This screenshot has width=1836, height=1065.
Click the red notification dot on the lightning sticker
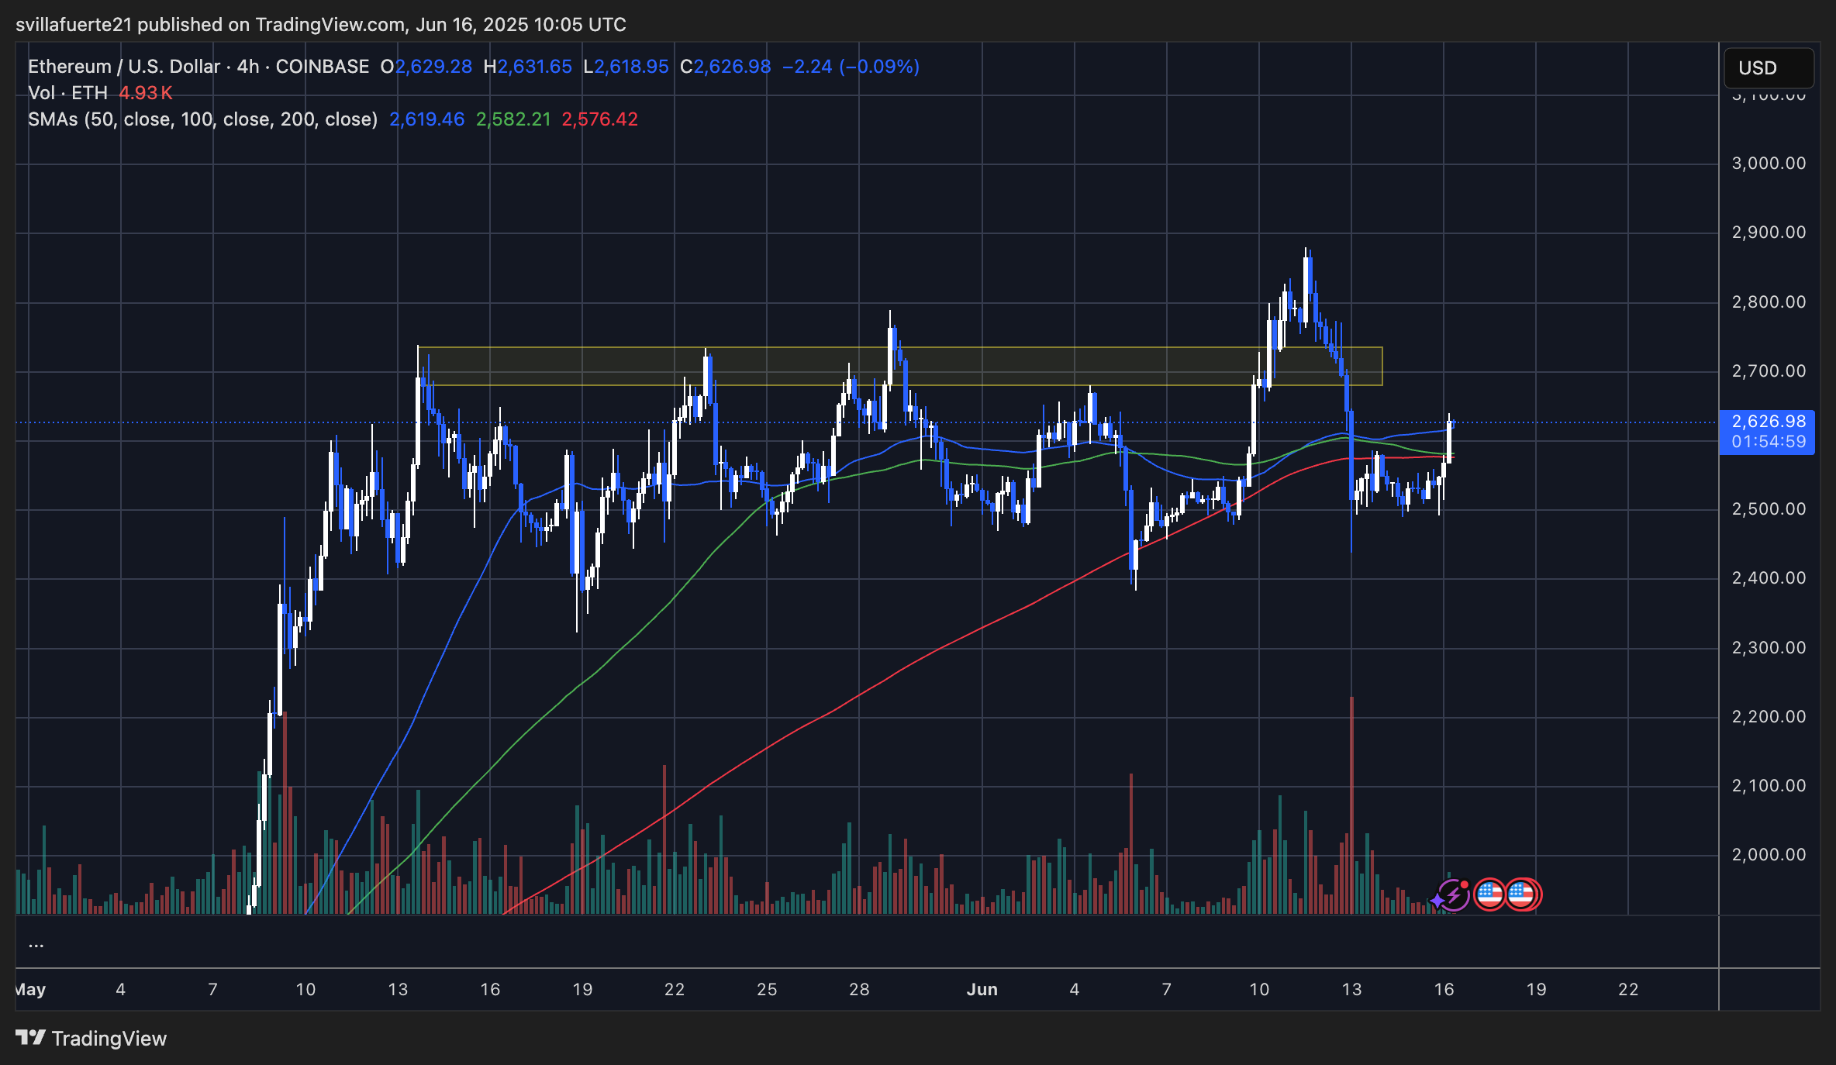1465,884
